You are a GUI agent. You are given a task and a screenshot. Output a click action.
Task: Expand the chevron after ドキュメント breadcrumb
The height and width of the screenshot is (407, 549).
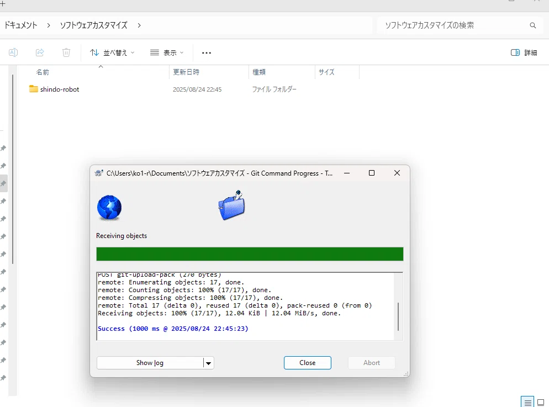49,25
